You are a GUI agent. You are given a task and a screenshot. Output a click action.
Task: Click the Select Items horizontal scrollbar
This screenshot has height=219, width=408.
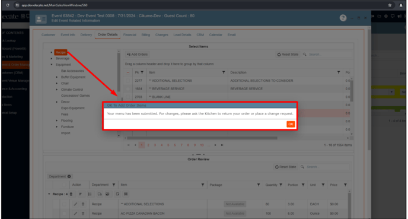pos(202,138)
